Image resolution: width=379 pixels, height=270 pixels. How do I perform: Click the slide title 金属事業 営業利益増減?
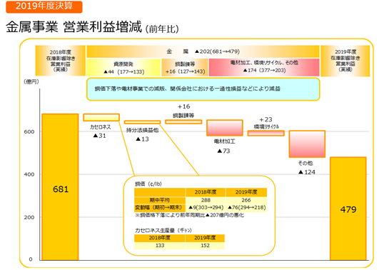pyautogui.click(x=74, y=26)
